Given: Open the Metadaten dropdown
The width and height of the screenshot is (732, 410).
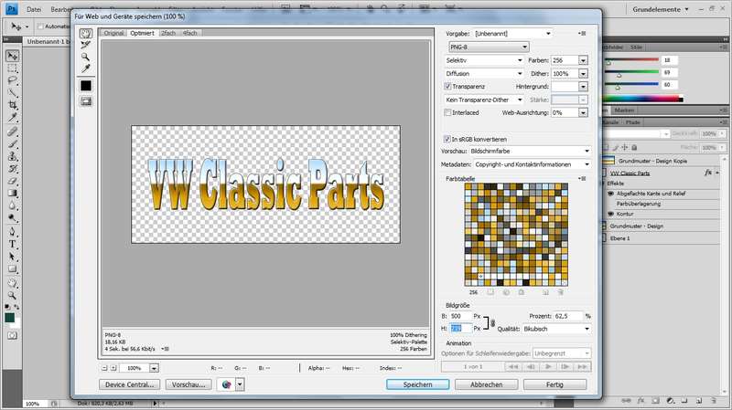Looking at the screenshot, I should coord(533,164).
